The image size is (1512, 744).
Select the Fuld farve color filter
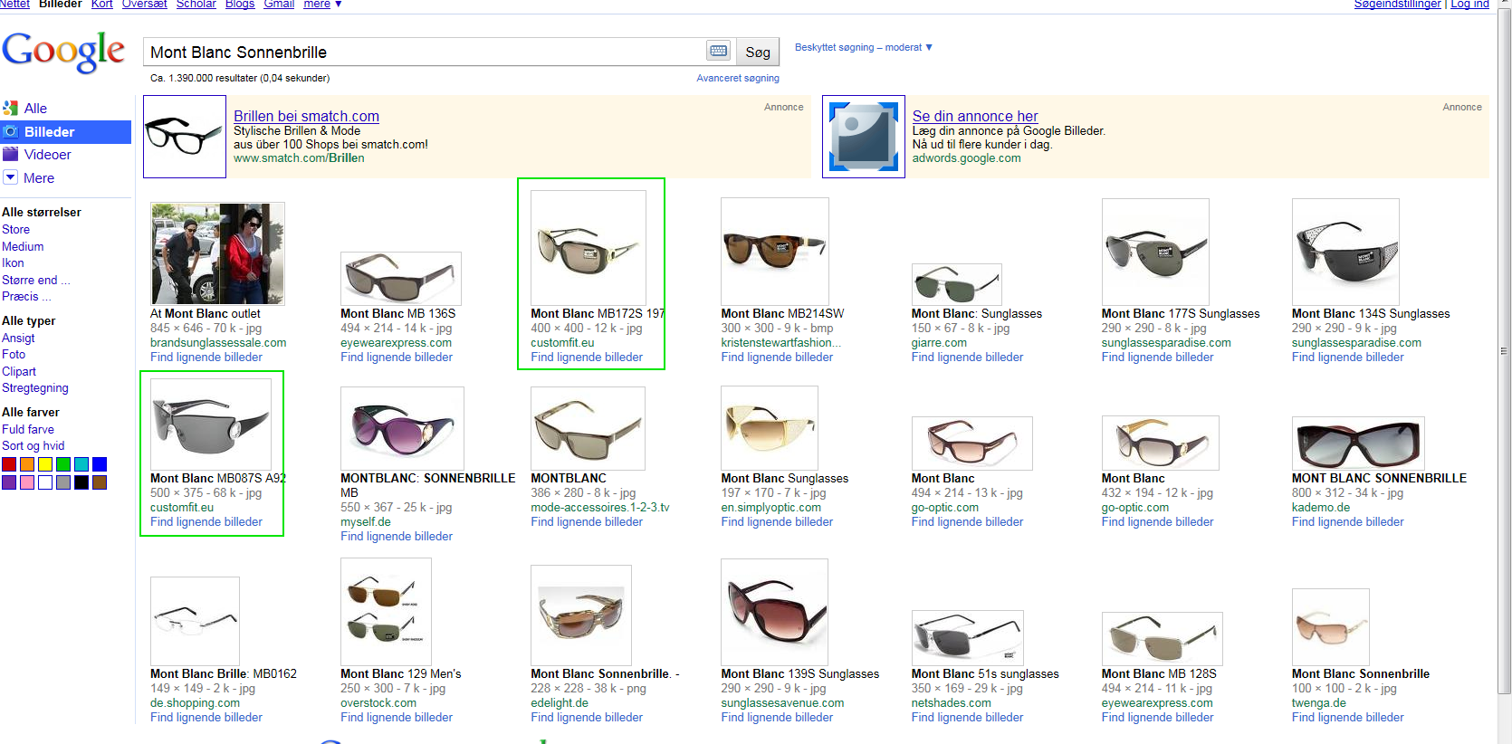click(28, 430)
